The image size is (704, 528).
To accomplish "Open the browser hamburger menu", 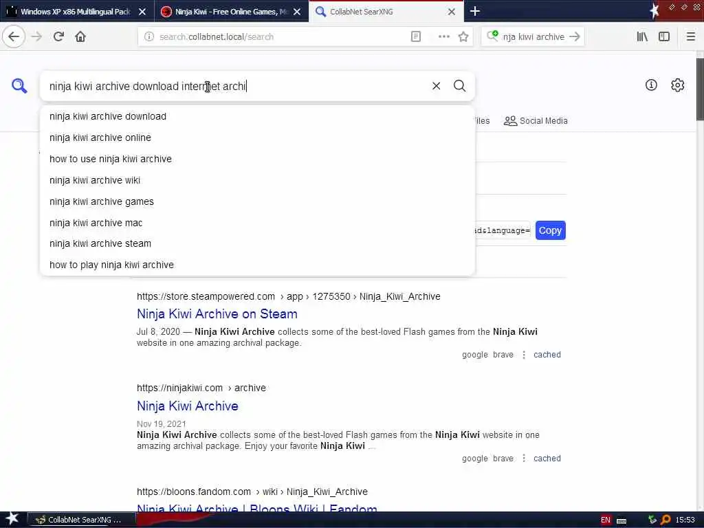I will coord(690,37).
